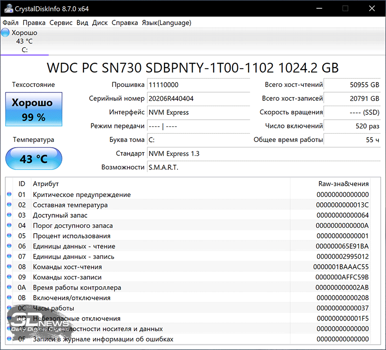The width and height of the screenshot is (386, 350).
Task: Click status orb for attribute 02
Action: tap(9, 204)
